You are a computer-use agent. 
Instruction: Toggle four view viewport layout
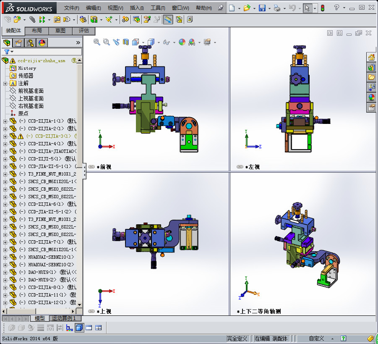(x=98, y=328)
